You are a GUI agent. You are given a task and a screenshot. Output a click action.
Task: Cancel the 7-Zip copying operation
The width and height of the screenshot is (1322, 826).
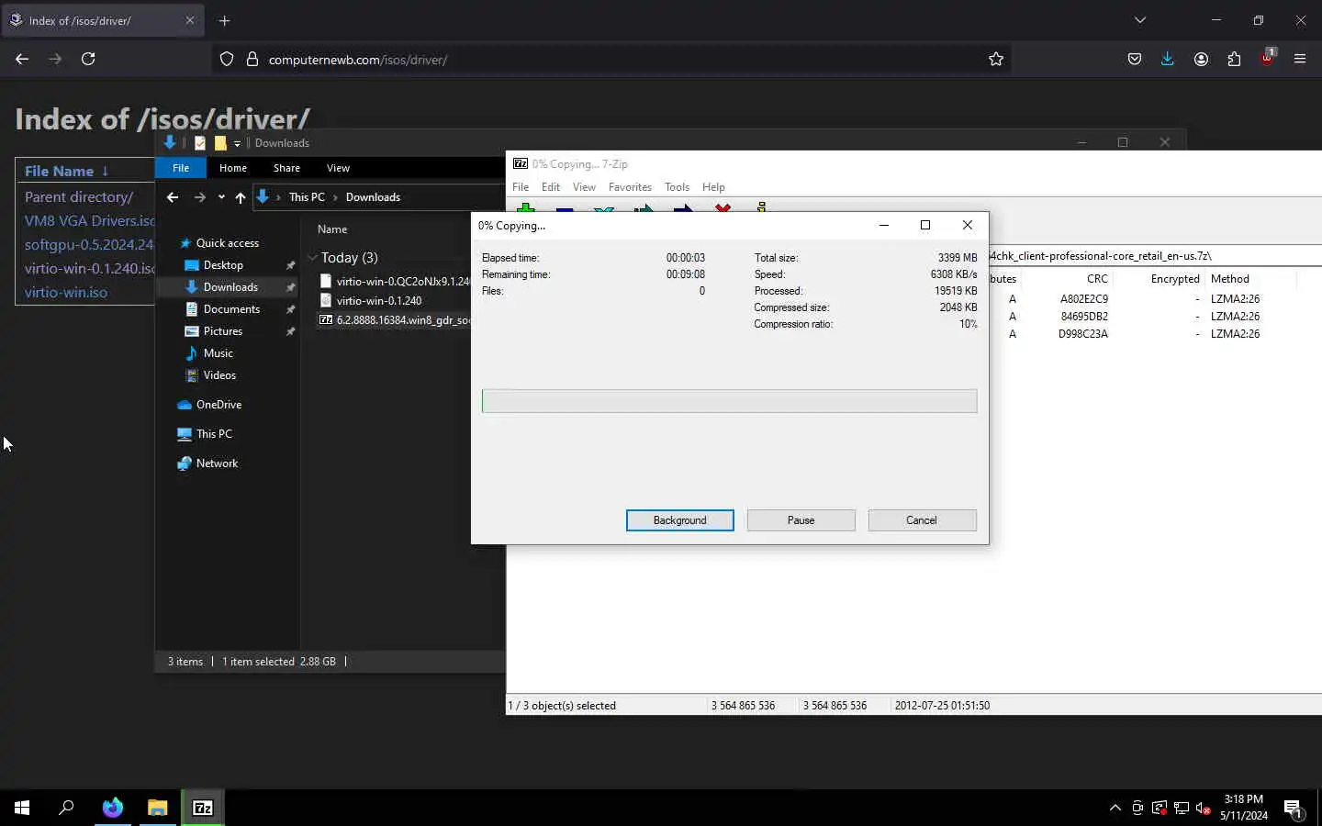coord(922,520)
